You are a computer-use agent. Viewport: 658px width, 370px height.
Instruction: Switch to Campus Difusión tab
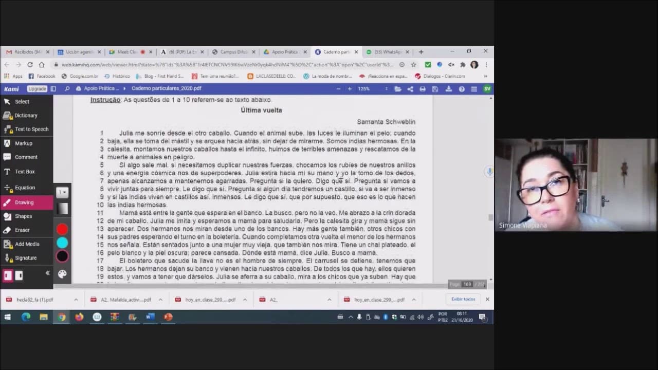click(x=233, y=52)
